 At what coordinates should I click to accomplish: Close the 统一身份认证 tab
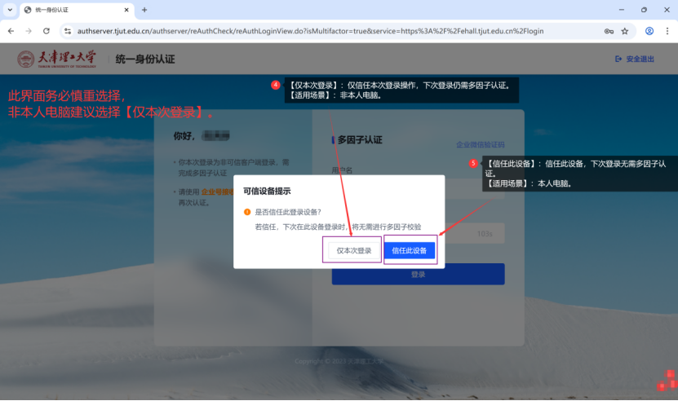126,10
